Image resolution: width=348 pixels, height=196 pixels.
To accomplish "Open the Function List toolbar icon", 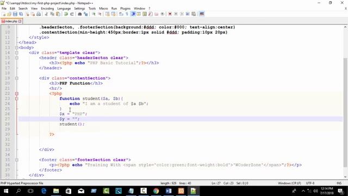I will click(x=151, y=14).
